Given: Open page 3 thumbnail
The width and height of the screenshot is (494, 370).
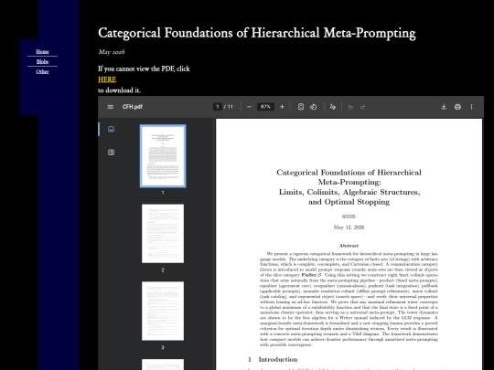Looking at the screenshot, I should pos(163,312).
